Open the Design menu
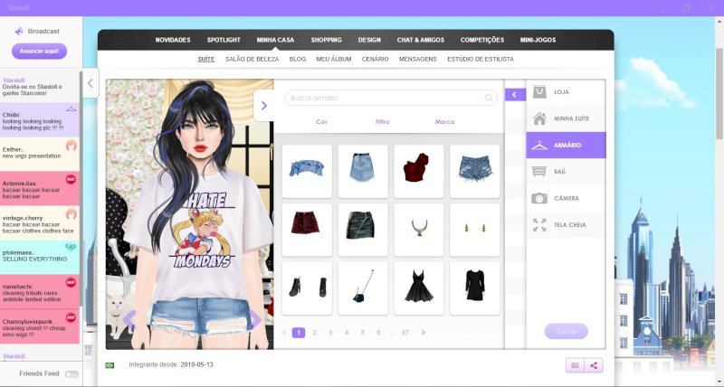 tap(369, 40)
